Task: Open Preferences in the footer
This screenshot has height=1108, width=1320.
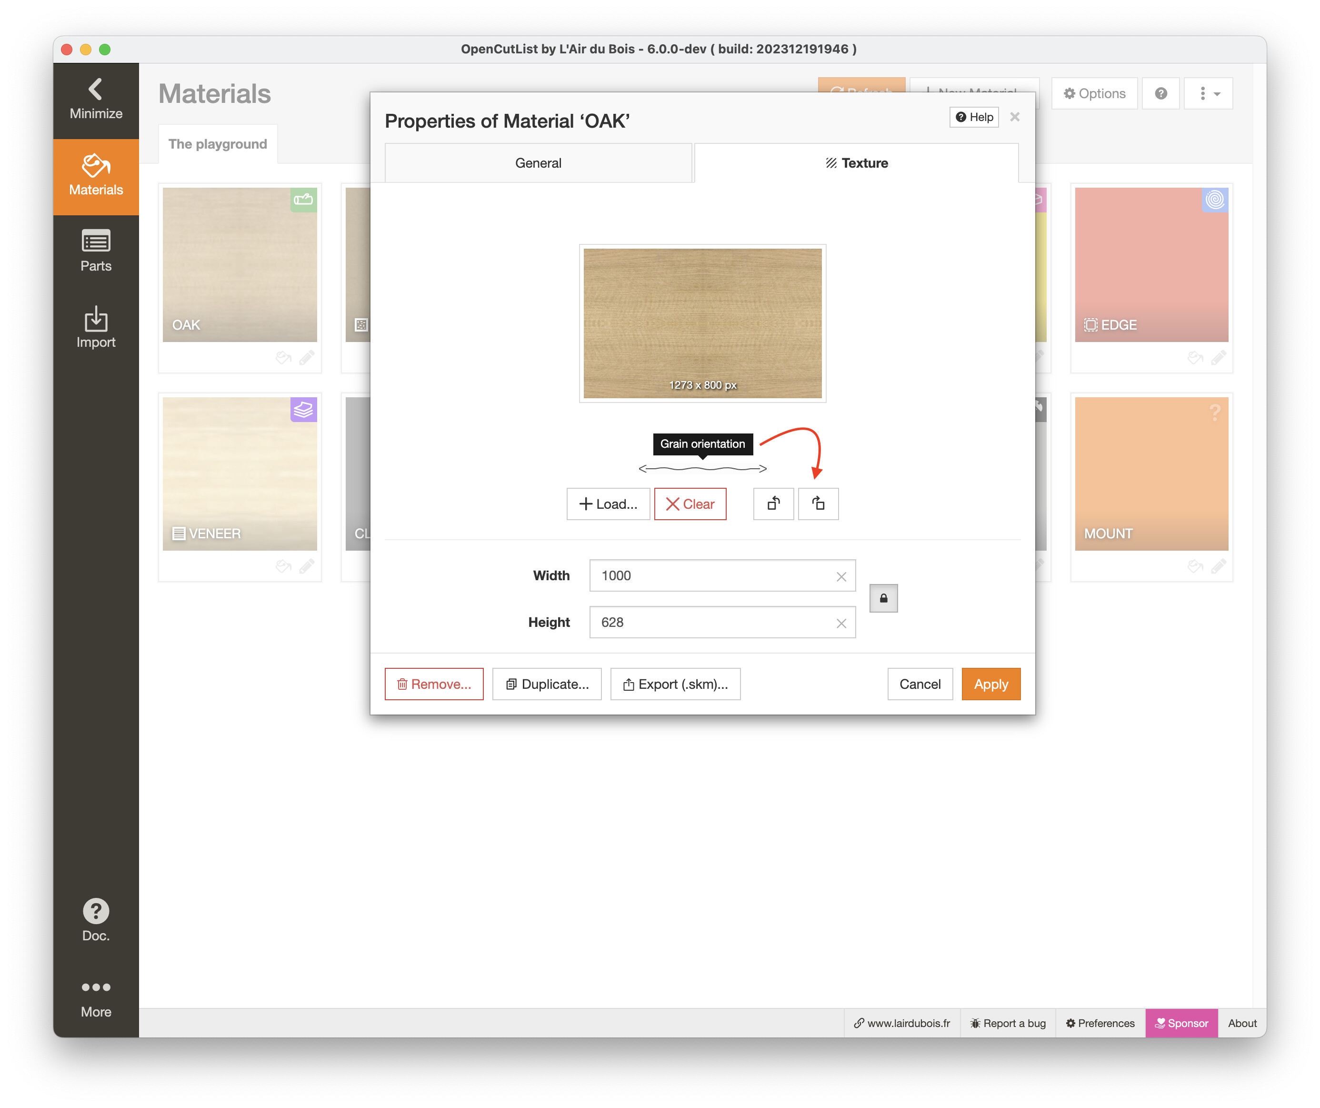Action: click(x=1100, y=1023)
